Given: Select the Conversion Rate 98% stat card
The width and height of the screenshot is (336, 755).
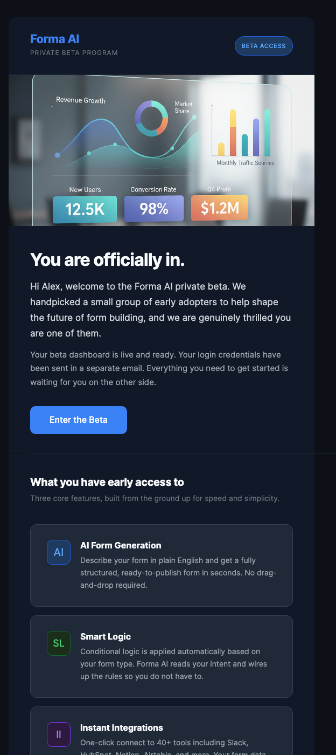Looking at the screenshot, I should 153,208.
